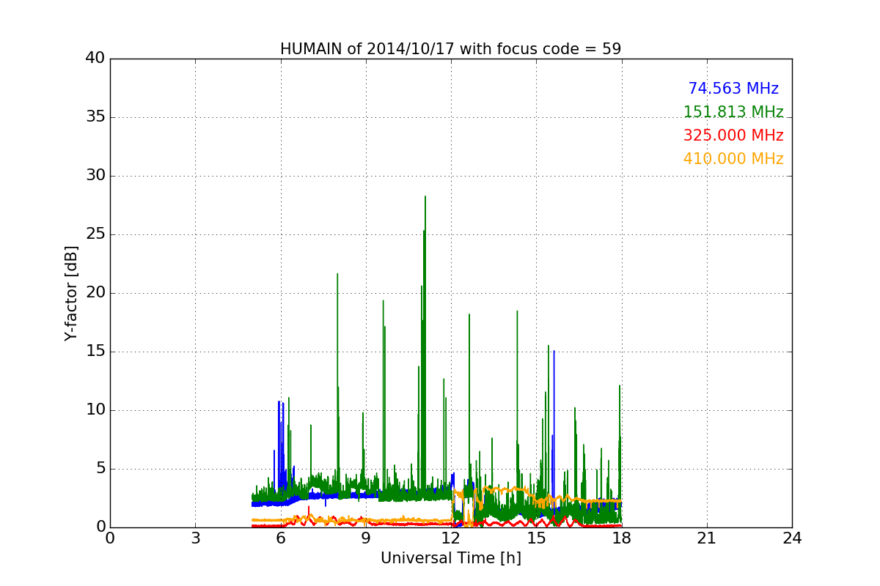Click the Y-factor [dB] axis label

(71, 293)
